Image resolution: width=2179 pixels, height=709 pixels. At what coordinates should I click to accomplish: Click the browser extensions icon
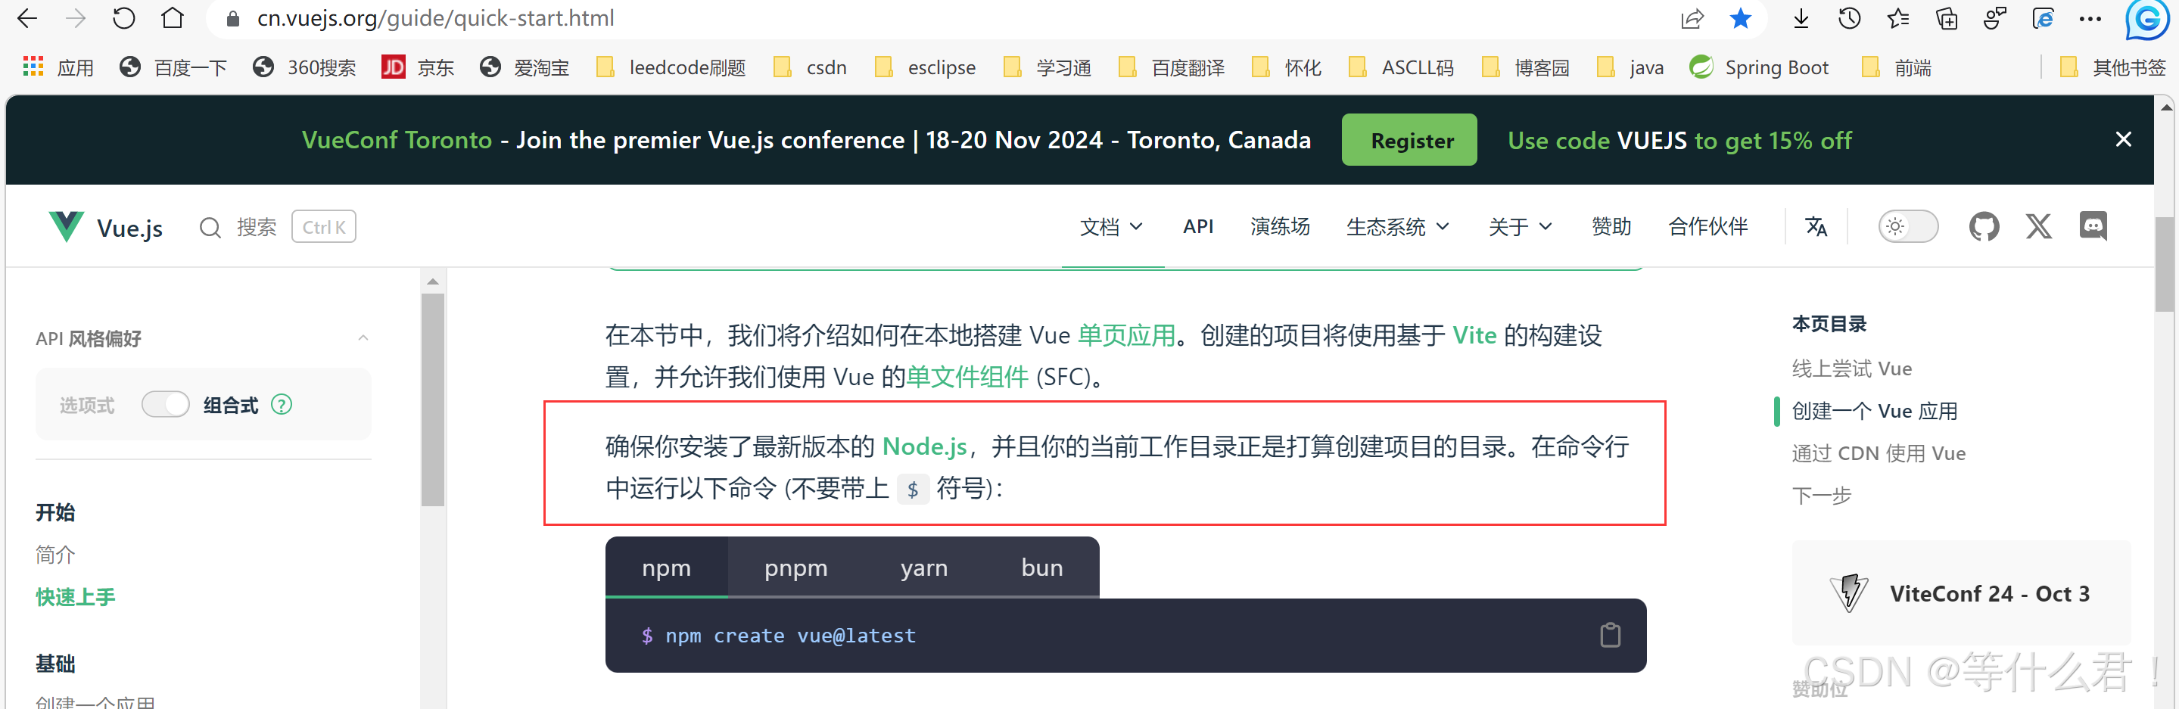click(x=1994, y=19)
